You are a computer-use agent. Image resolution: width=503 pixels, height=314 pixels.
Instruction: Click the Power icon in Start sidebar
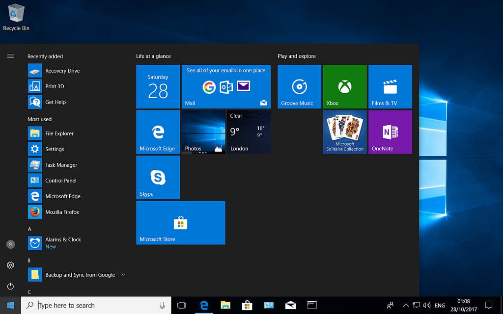(10, 286)
